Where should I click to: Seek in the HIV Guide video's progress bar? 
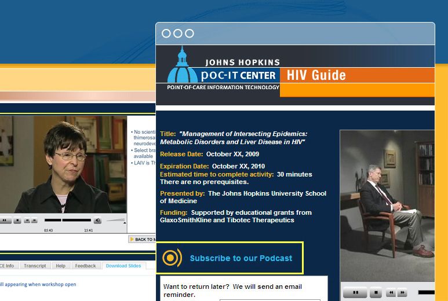coord(427,292)
